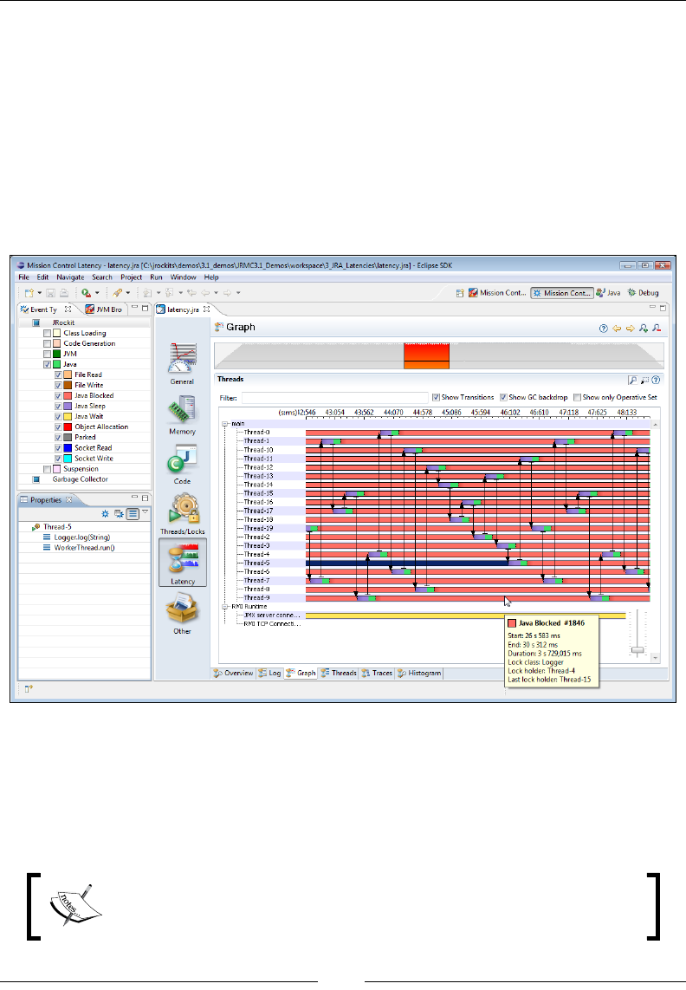686x990 pixels.
Task: Click the Socket Write cyan color swatch
Action: (68, 459)
